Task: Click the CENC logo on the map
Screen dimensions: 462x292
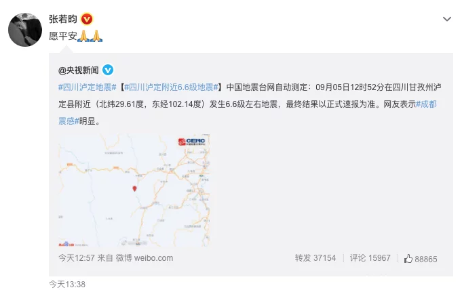Action: (192, 142)
